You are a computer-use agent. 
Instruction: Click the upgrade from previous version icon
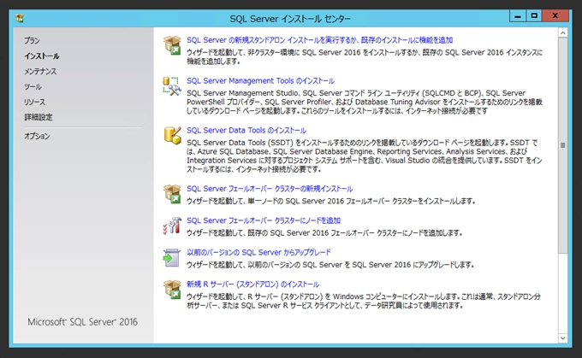(x=172, y=257)
